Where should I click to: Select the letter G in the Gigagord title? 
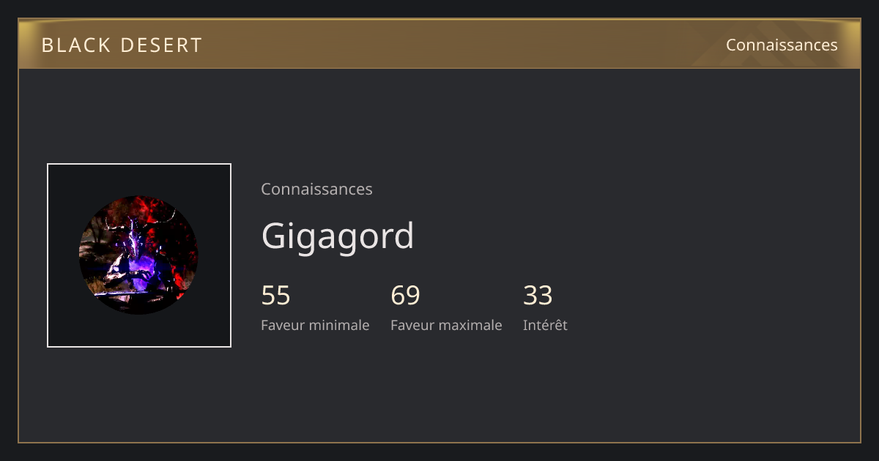tap(274, 236)
